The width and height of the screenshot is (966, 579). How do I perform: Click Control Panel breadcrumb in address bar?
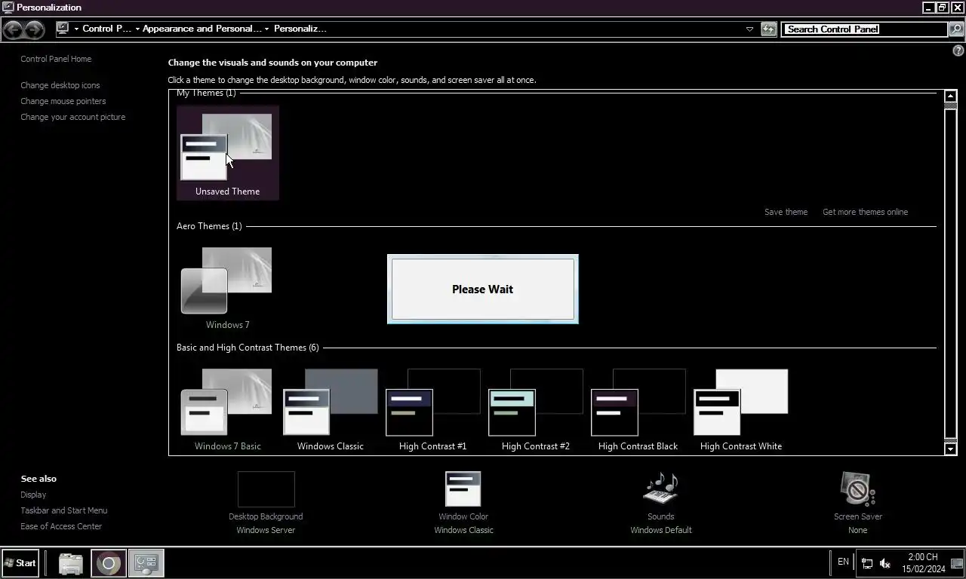107,29
